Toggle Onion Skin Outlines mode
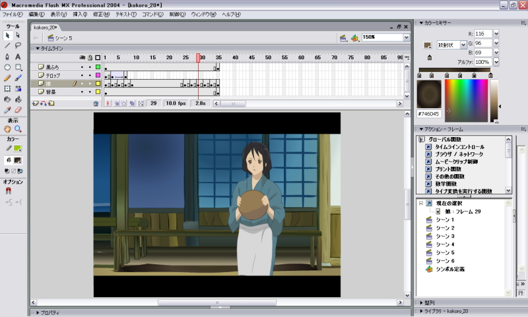Image resolution: width=528 pixels, height=317 pixels. 123,103
